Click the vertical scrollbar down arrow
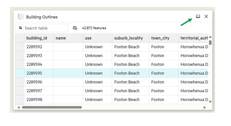231x126 pixels. click(x=210, y=102)
